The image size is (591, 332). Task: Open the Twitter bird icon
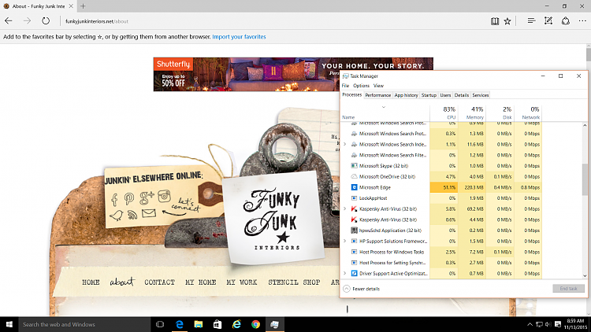tap(117, 214)
